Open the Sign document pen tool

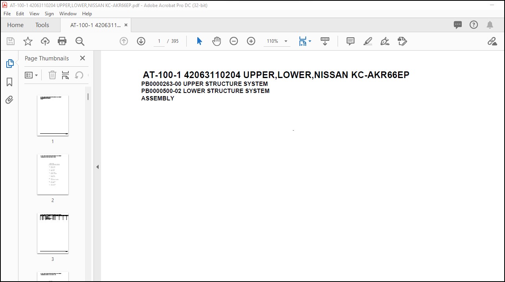coord(385,41)
